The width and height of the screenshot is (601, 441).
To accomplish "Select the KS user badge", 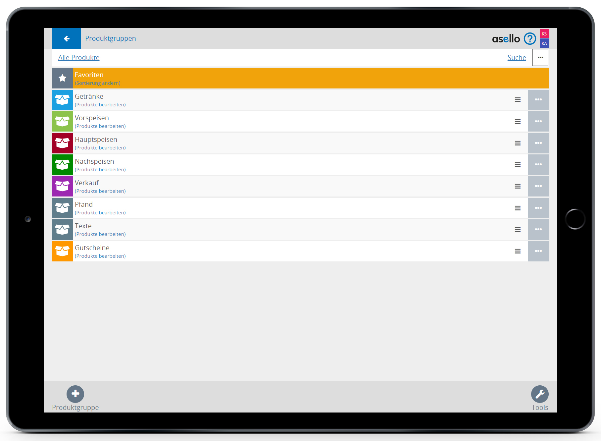I will [544, 34].
